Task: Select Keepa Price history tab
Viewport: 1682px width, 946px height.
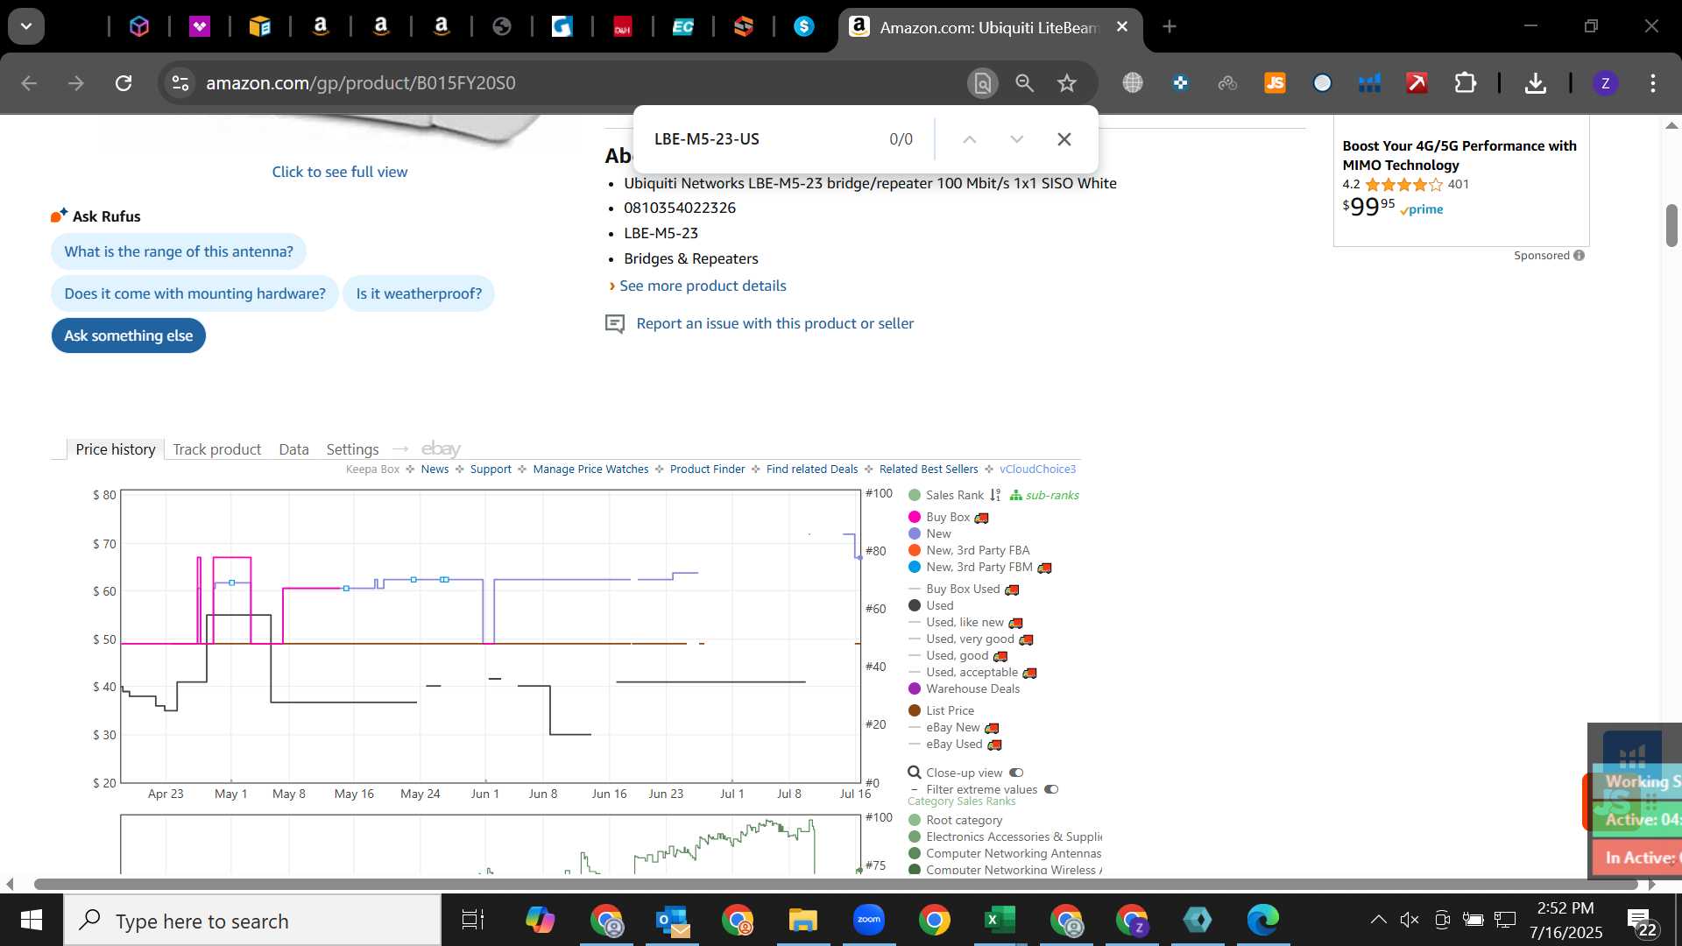Action: (x=115, y=449)
